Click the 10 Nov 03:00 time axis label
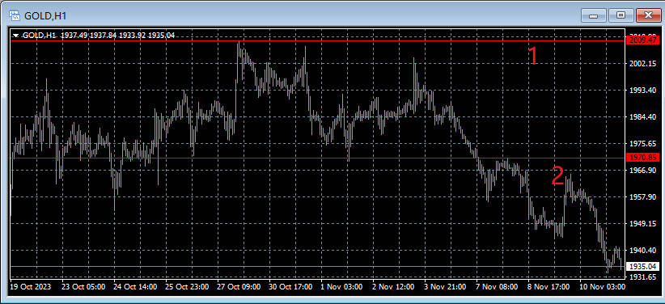The width and height of the screenshot is (665, 304). coord(603,287)
